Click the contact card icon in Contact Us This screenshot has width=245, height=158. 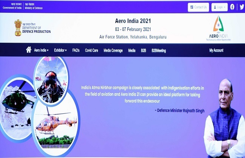(x=192, y=7)
